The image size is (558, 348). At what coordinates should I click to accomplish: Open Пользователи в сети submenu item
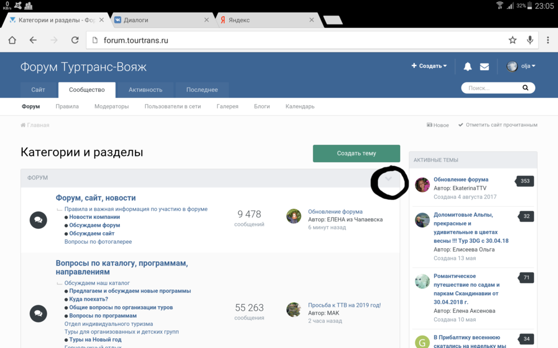(x=172, y=106)
